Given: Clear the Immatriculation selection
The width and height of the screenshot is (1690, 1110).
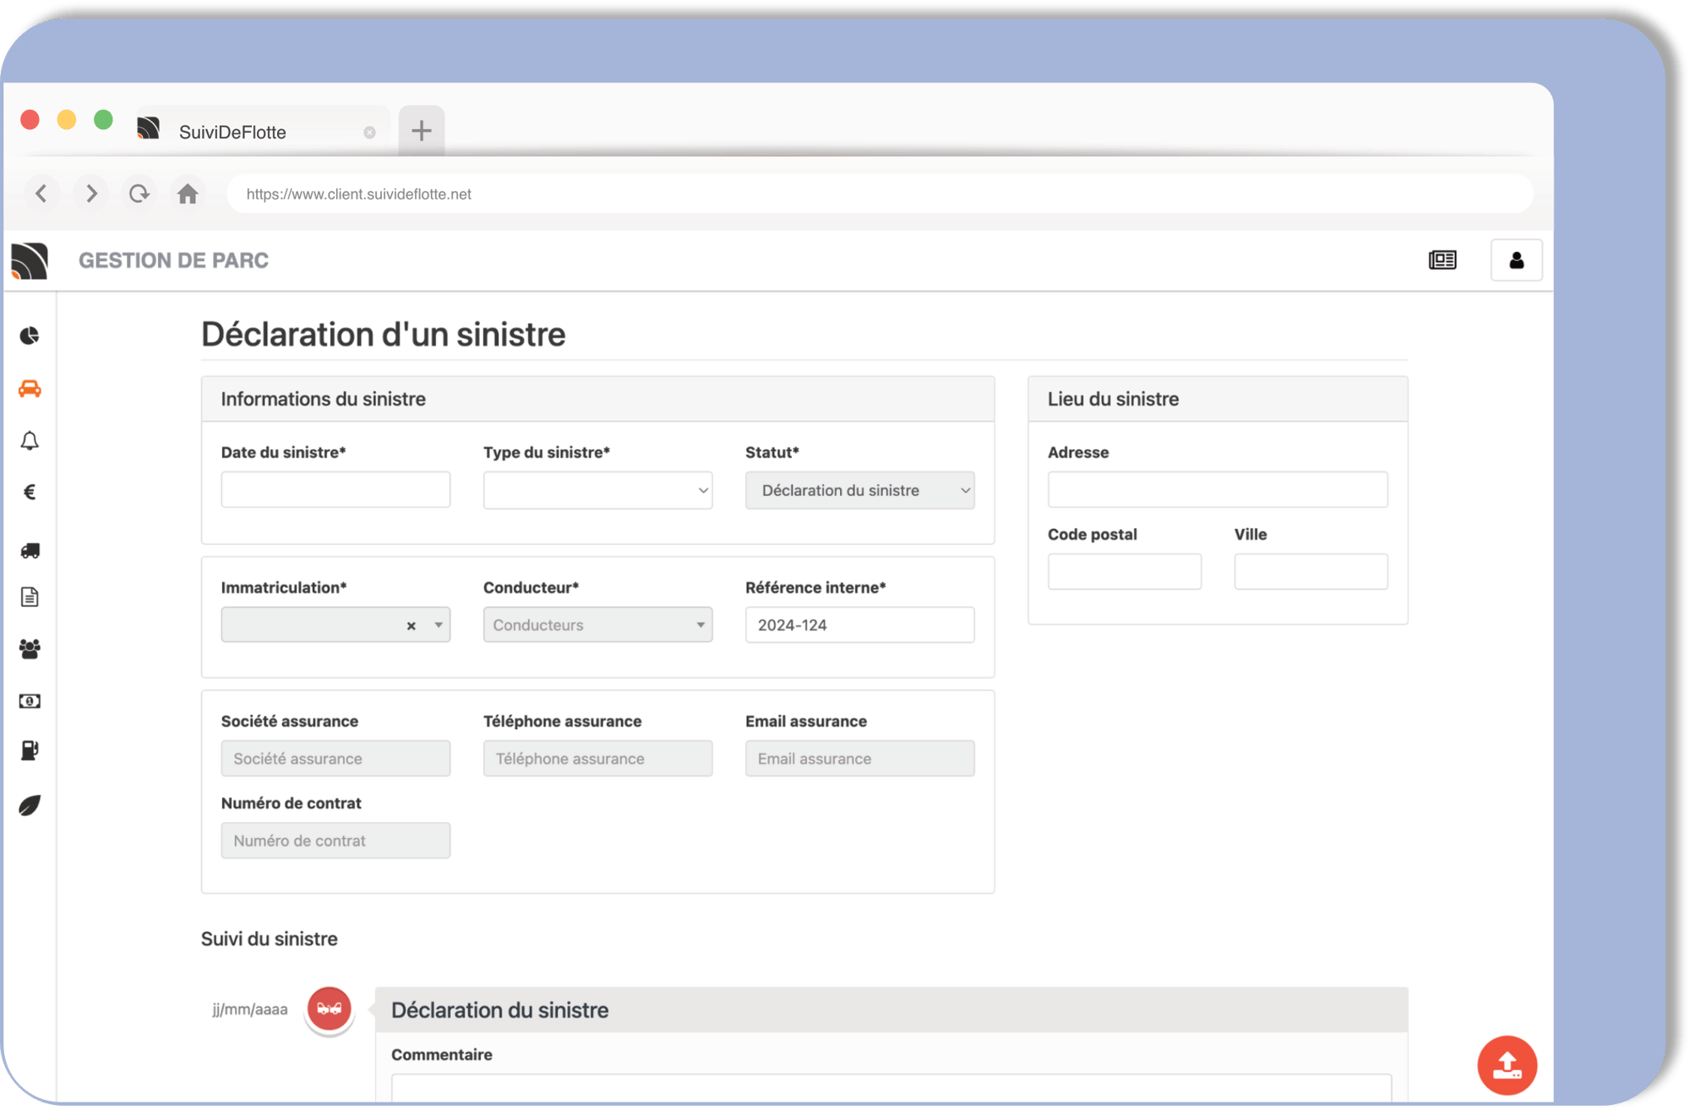Looking at the screenshot, I should click(412, 626).
